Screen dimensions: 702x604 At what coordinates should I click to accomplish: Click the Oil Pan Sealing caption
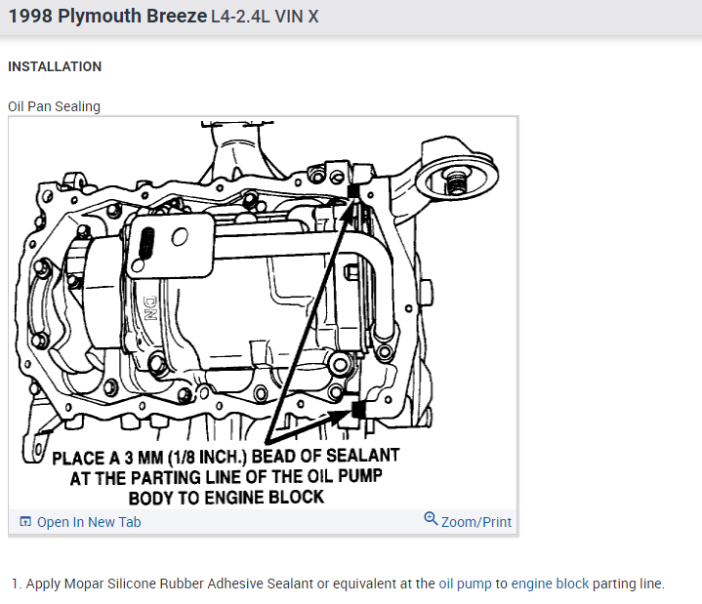[x=54, y=106]
